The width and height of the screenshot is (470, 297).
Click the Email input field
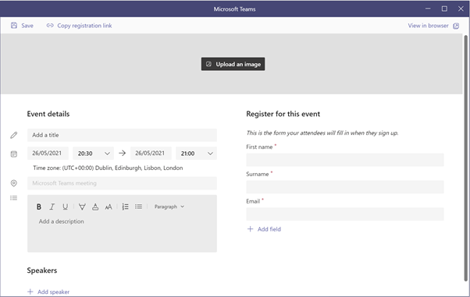pos(345,214)
